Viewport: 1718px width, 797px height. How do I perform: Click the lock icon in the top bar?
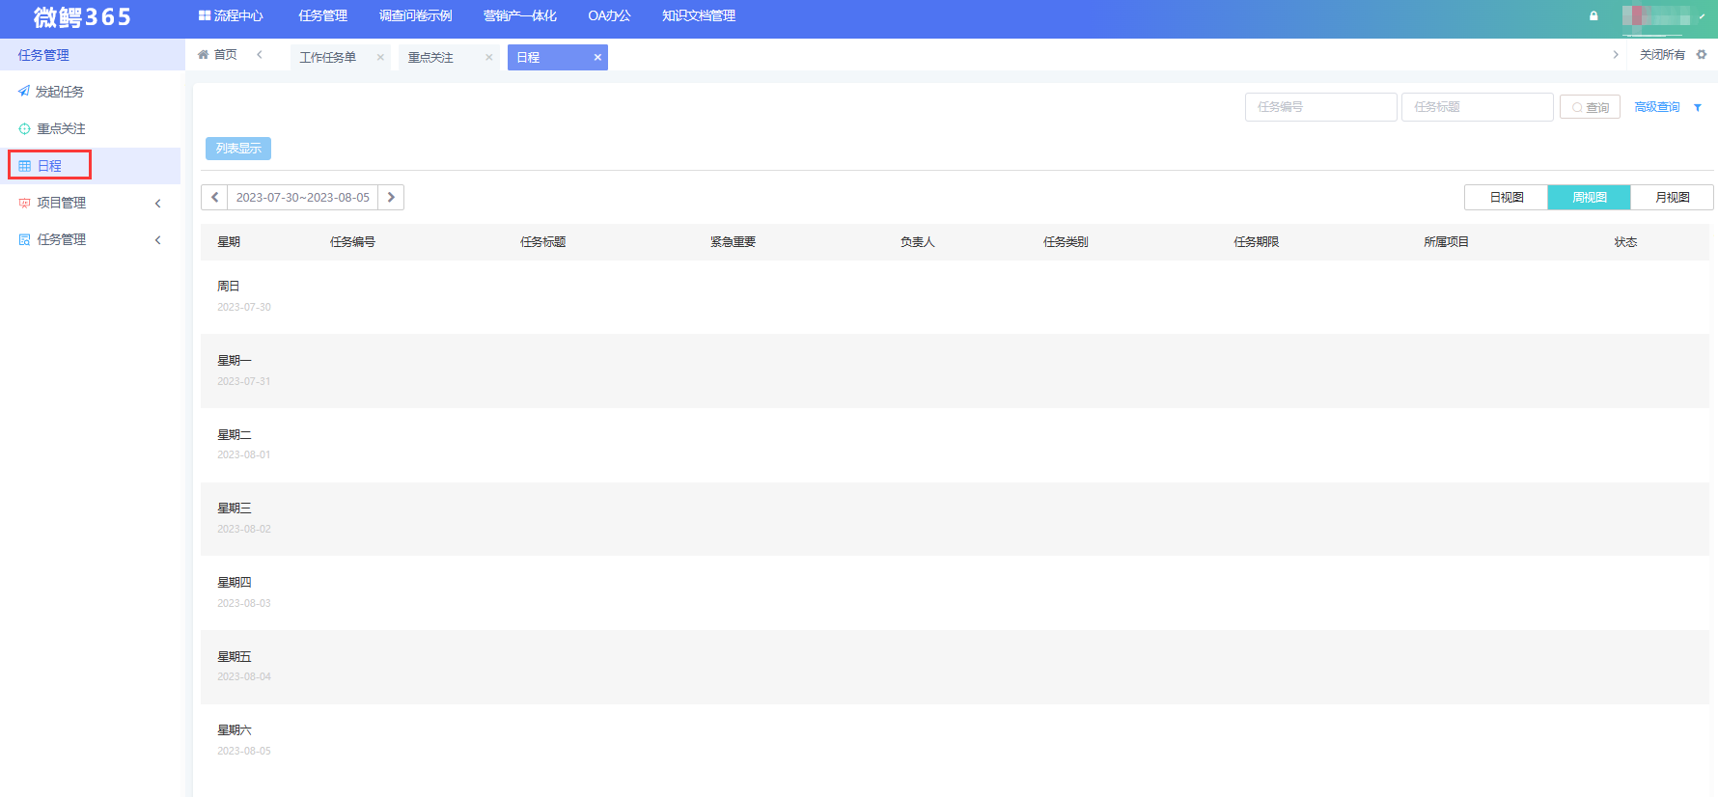point(1593,16)
